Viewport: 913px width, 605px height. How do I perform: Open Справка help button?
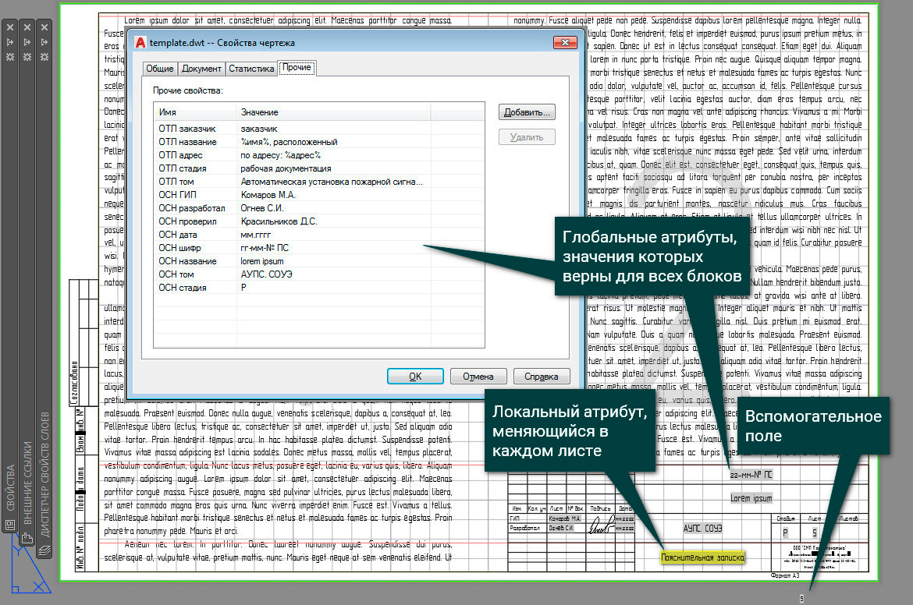tap(542, 377)
